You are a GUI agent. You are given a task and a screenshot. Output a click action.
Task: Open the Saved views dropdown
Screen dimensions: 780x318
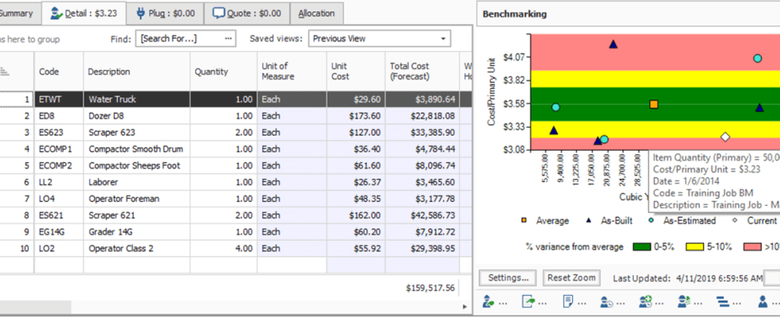[x=380, y=39]
